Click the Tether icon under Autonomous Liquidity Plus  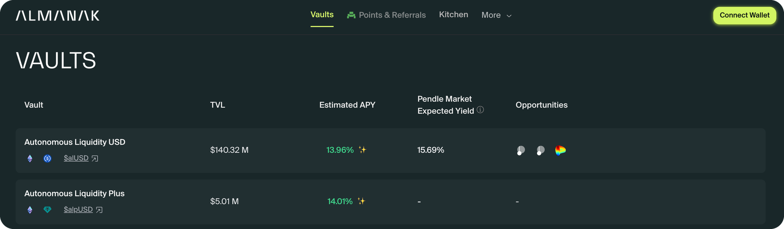47,210
